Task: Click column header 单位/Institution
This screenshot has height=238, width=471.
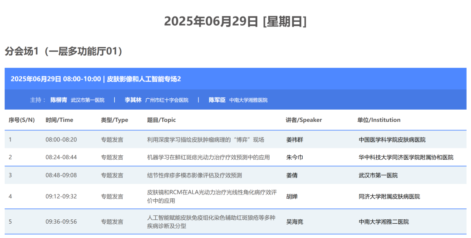Action: click(x=379, y=120)
